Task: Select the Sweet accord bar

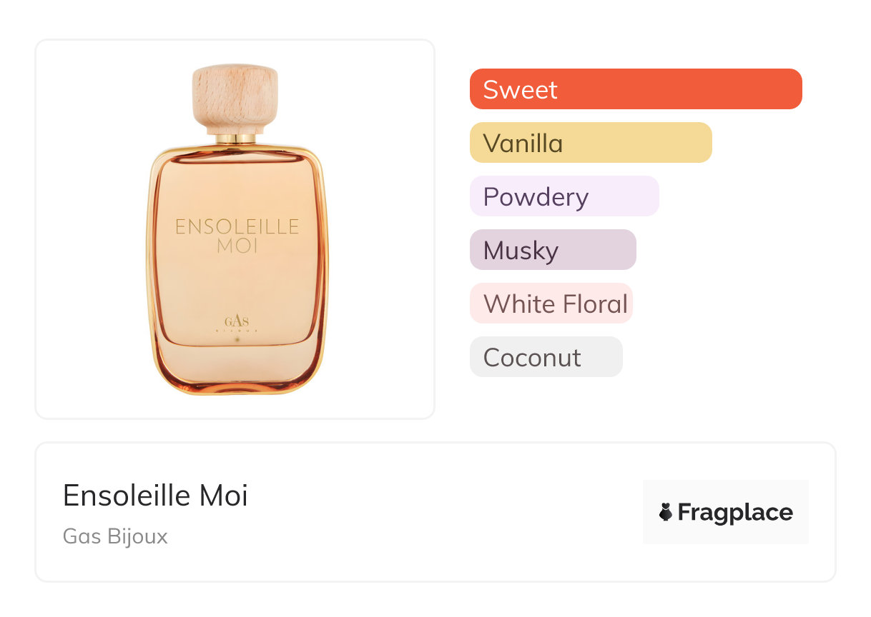Action: click(635, 89)
